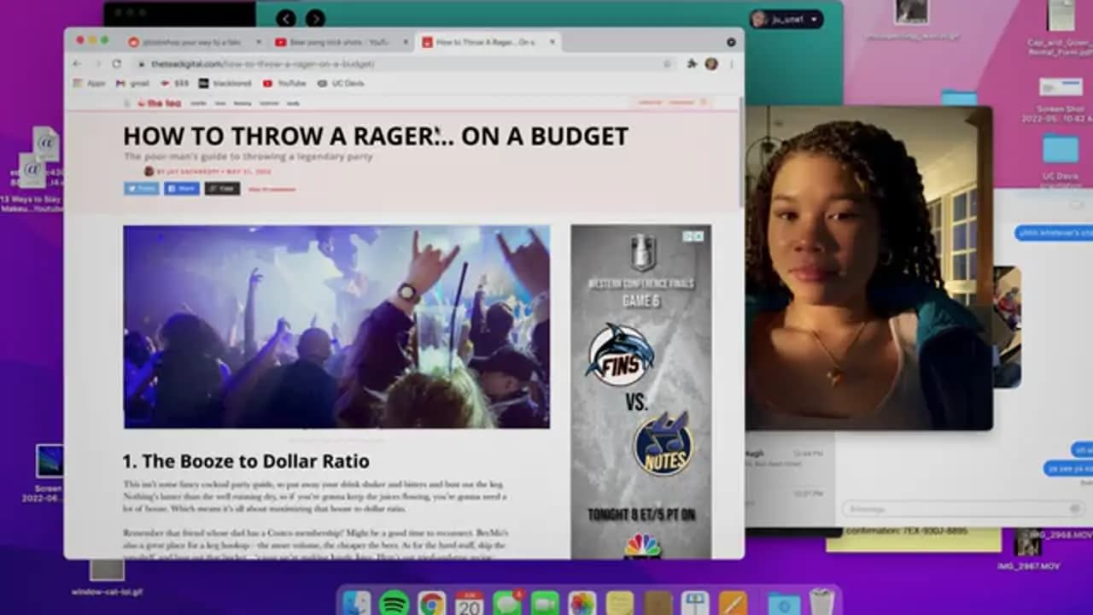The width and height of the screenshot is (1093, 615).
Task: Open the Chrome profile avatar
Action: click(x=711, y=64)
